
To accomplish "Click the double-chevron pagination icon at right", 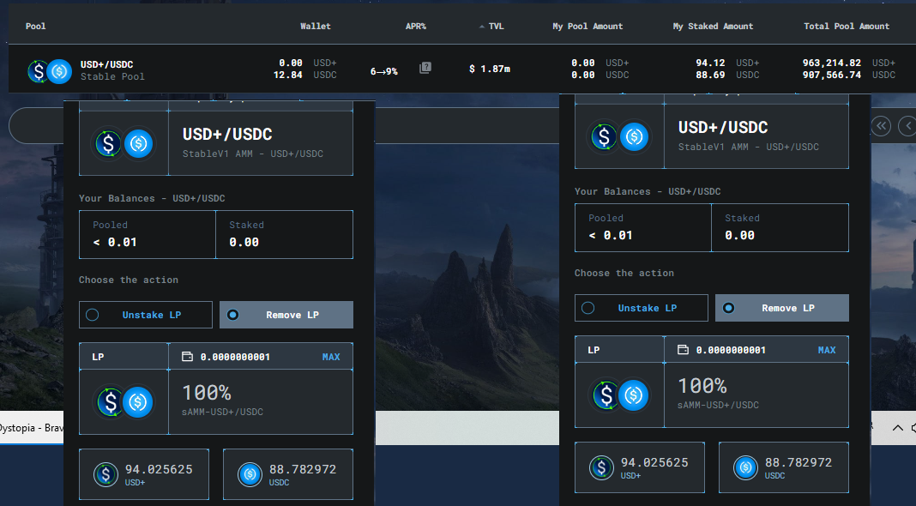I will 881,125.
